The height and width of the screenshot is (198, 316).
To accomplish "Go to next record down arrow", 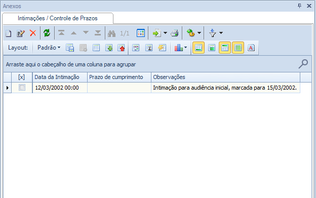I will [x=86, y=32].
